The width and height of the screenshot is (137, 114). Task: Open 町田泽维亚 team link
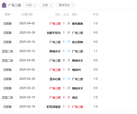point(54,107)
